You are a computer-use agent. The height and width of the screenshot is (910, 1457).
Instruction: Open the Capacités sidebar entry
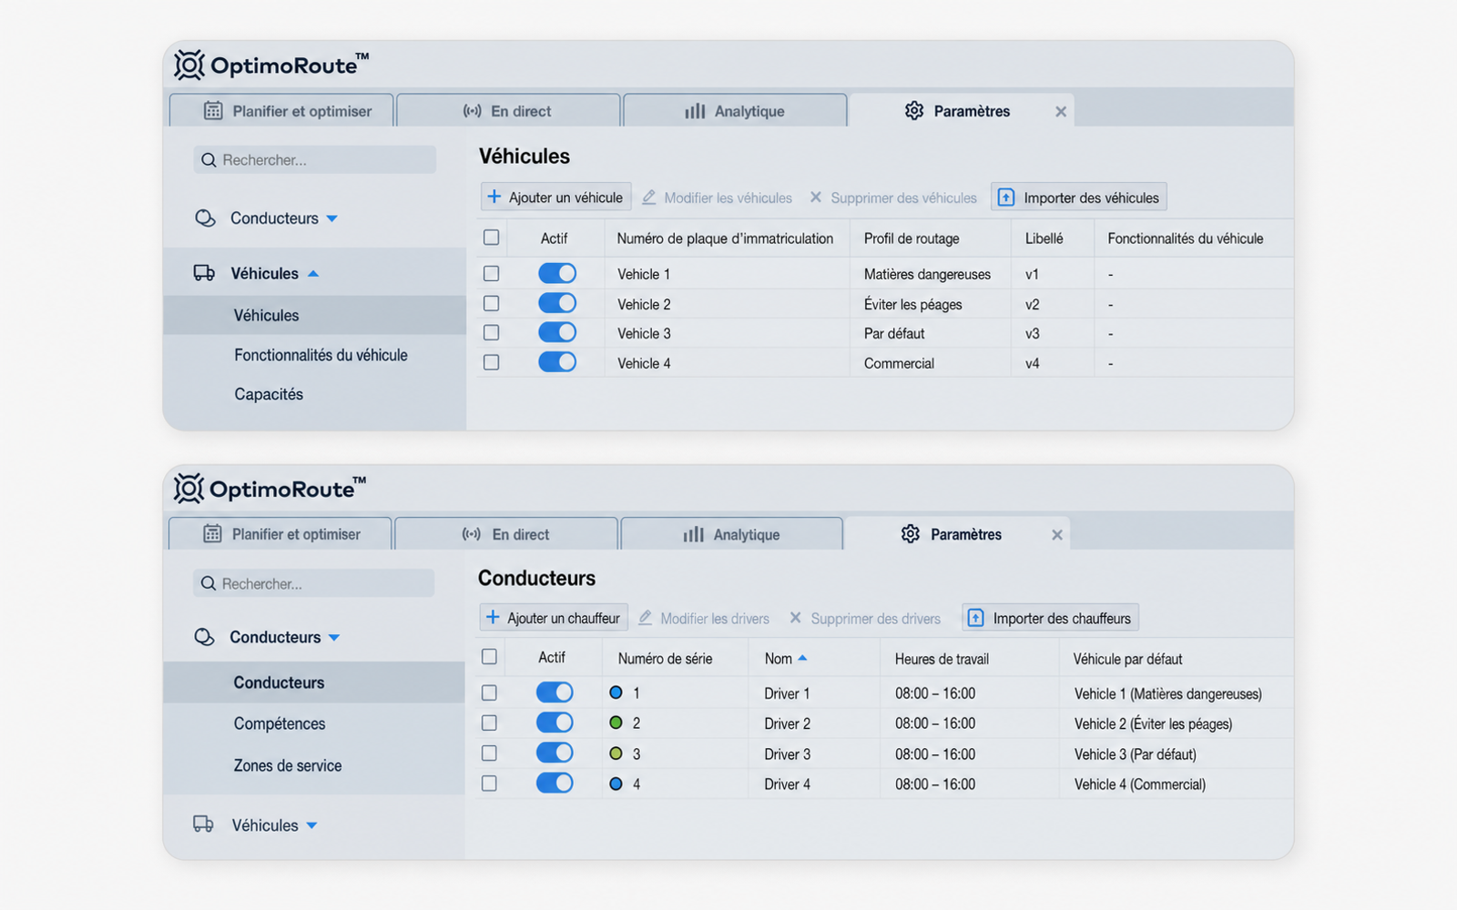point(269,394)
